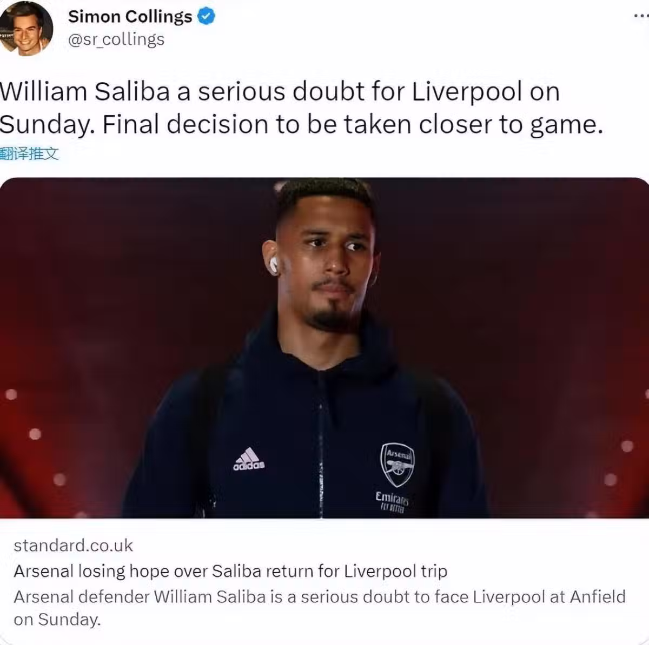The width and height of the screenshot is (649, 645).
Task: Click the Simon Collings display name
Action: click(130, 17)
